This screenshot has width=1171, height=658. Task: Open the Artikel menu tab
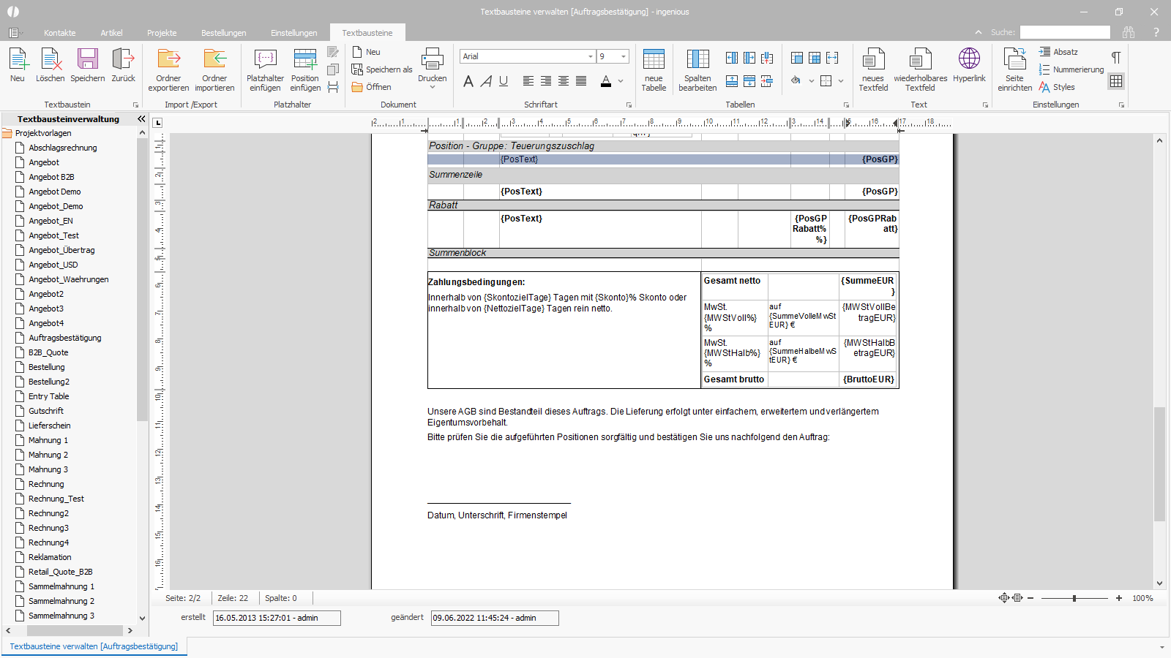[112, 33]
